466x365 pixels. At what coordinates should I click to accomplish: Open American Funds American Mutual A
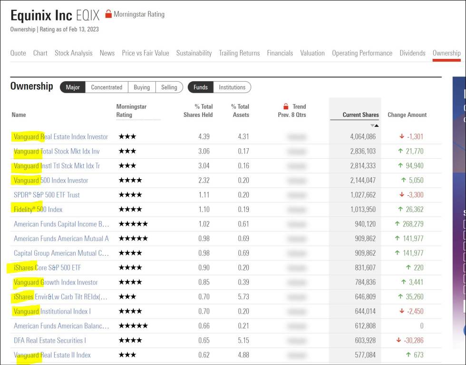tap(61, 239)
